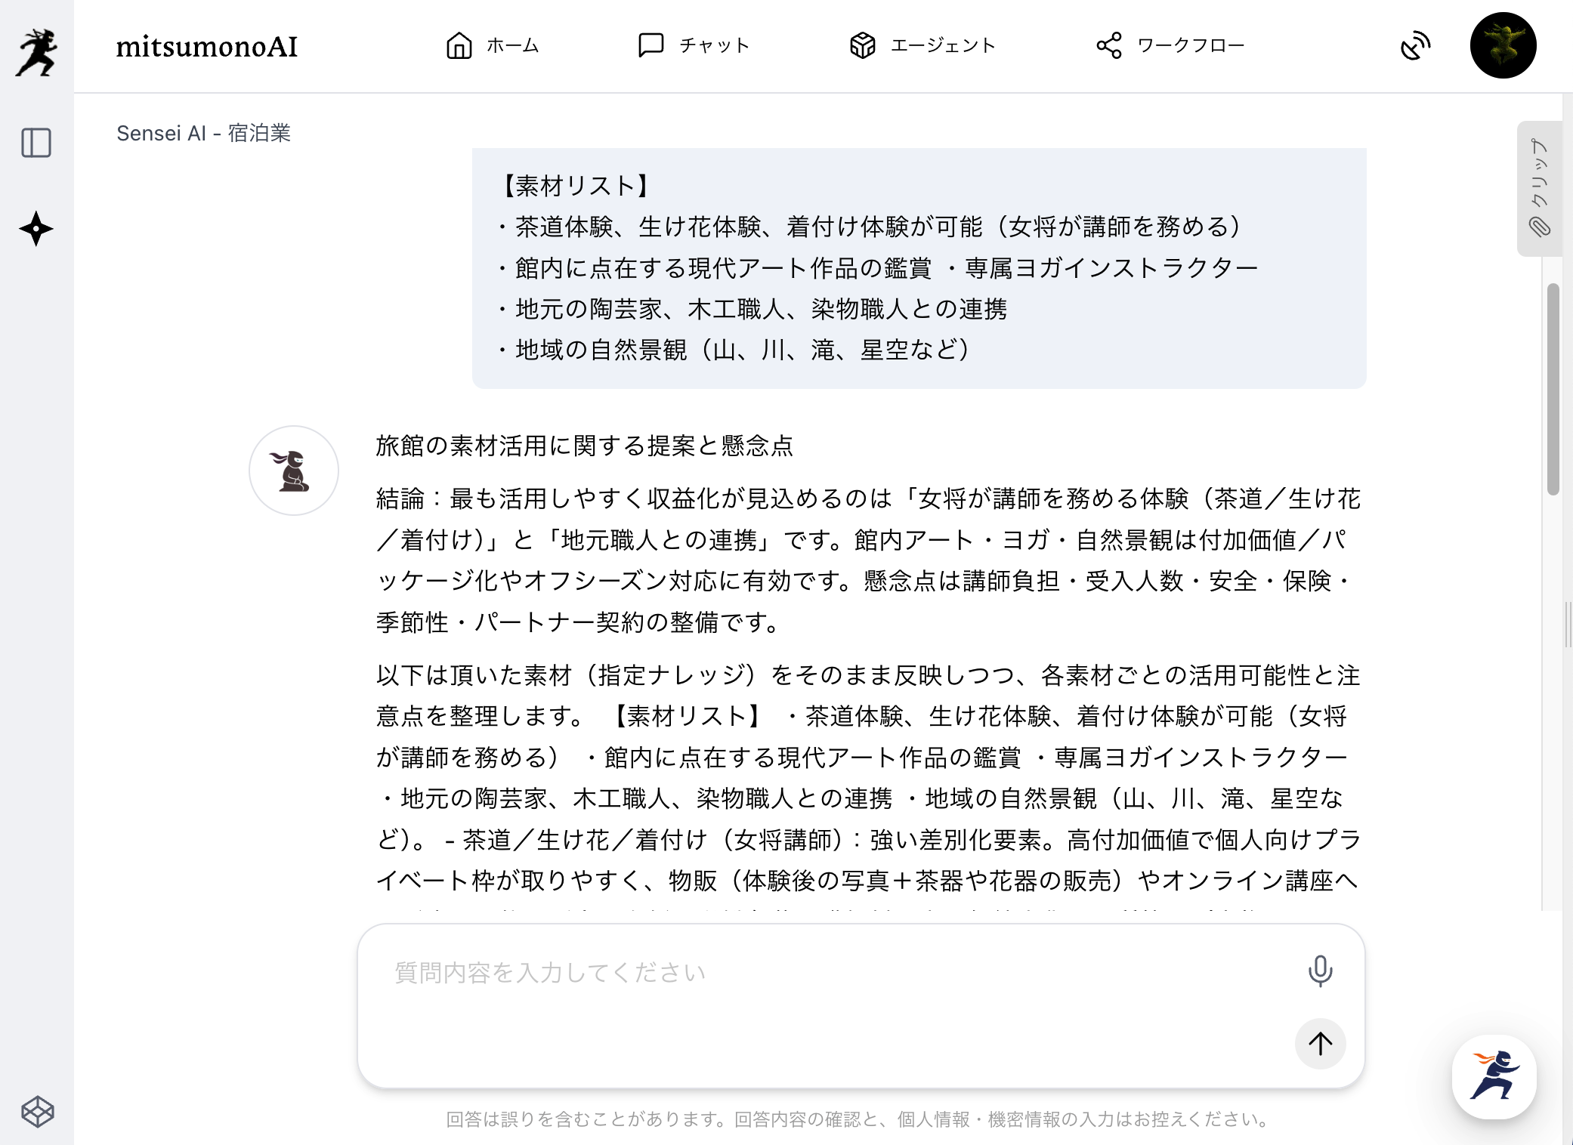Go to the エージェント agents page

[x=922, y=45]
